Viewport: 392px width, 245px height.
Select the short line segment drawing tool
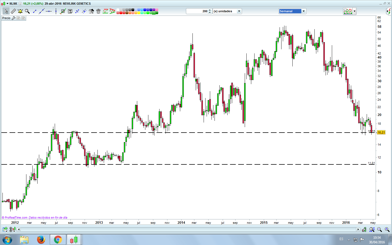click(x=35, y=11)
